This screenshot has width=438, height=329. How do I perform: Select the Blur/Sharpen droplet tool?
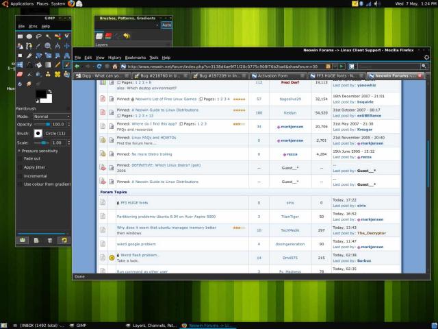[20, 84]
